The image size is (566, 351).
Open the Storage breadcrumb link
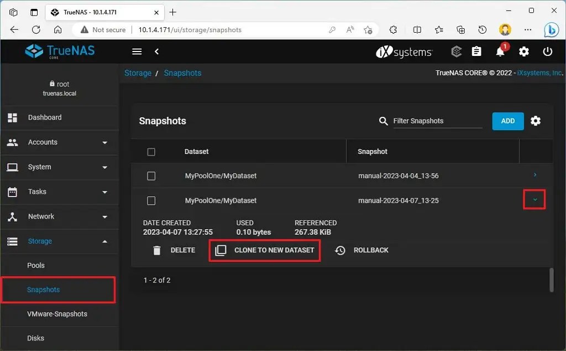point(138,73)
